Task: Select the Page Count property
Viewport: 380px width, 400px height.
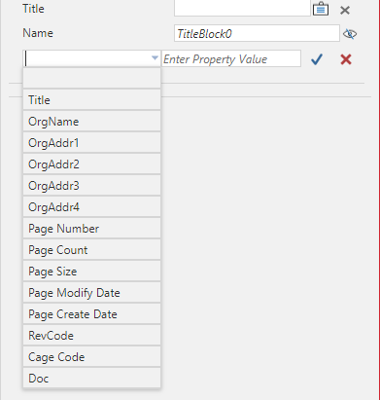Action: 92,249
